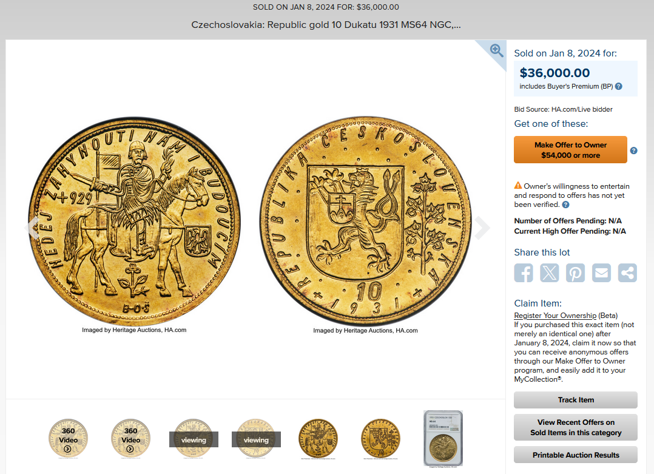Click the magnifier zoom icon on image
Screen dimensions: 654x474
tap(496, 50)
